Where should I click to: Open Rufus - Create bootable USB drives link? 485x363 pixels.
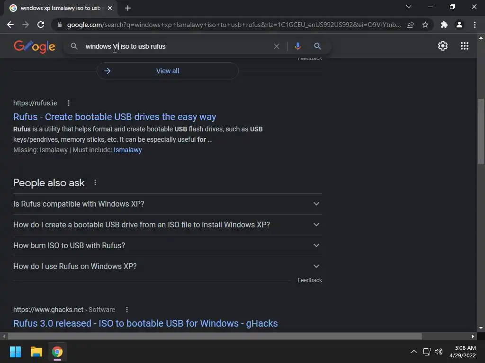tap(115, 117)
